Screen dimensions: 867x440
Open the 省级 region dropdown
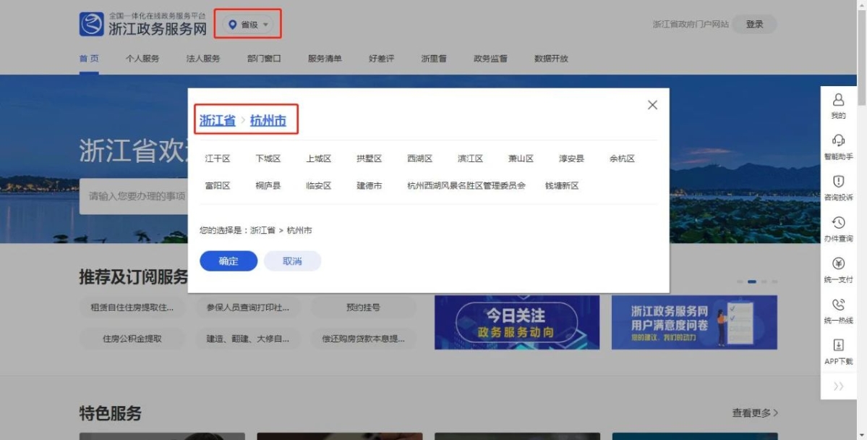(x=249, y=25)
